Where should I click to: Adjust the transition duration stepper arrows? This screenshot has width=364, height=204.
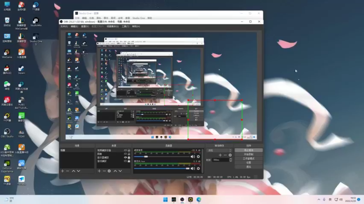(x=231, y=160)
